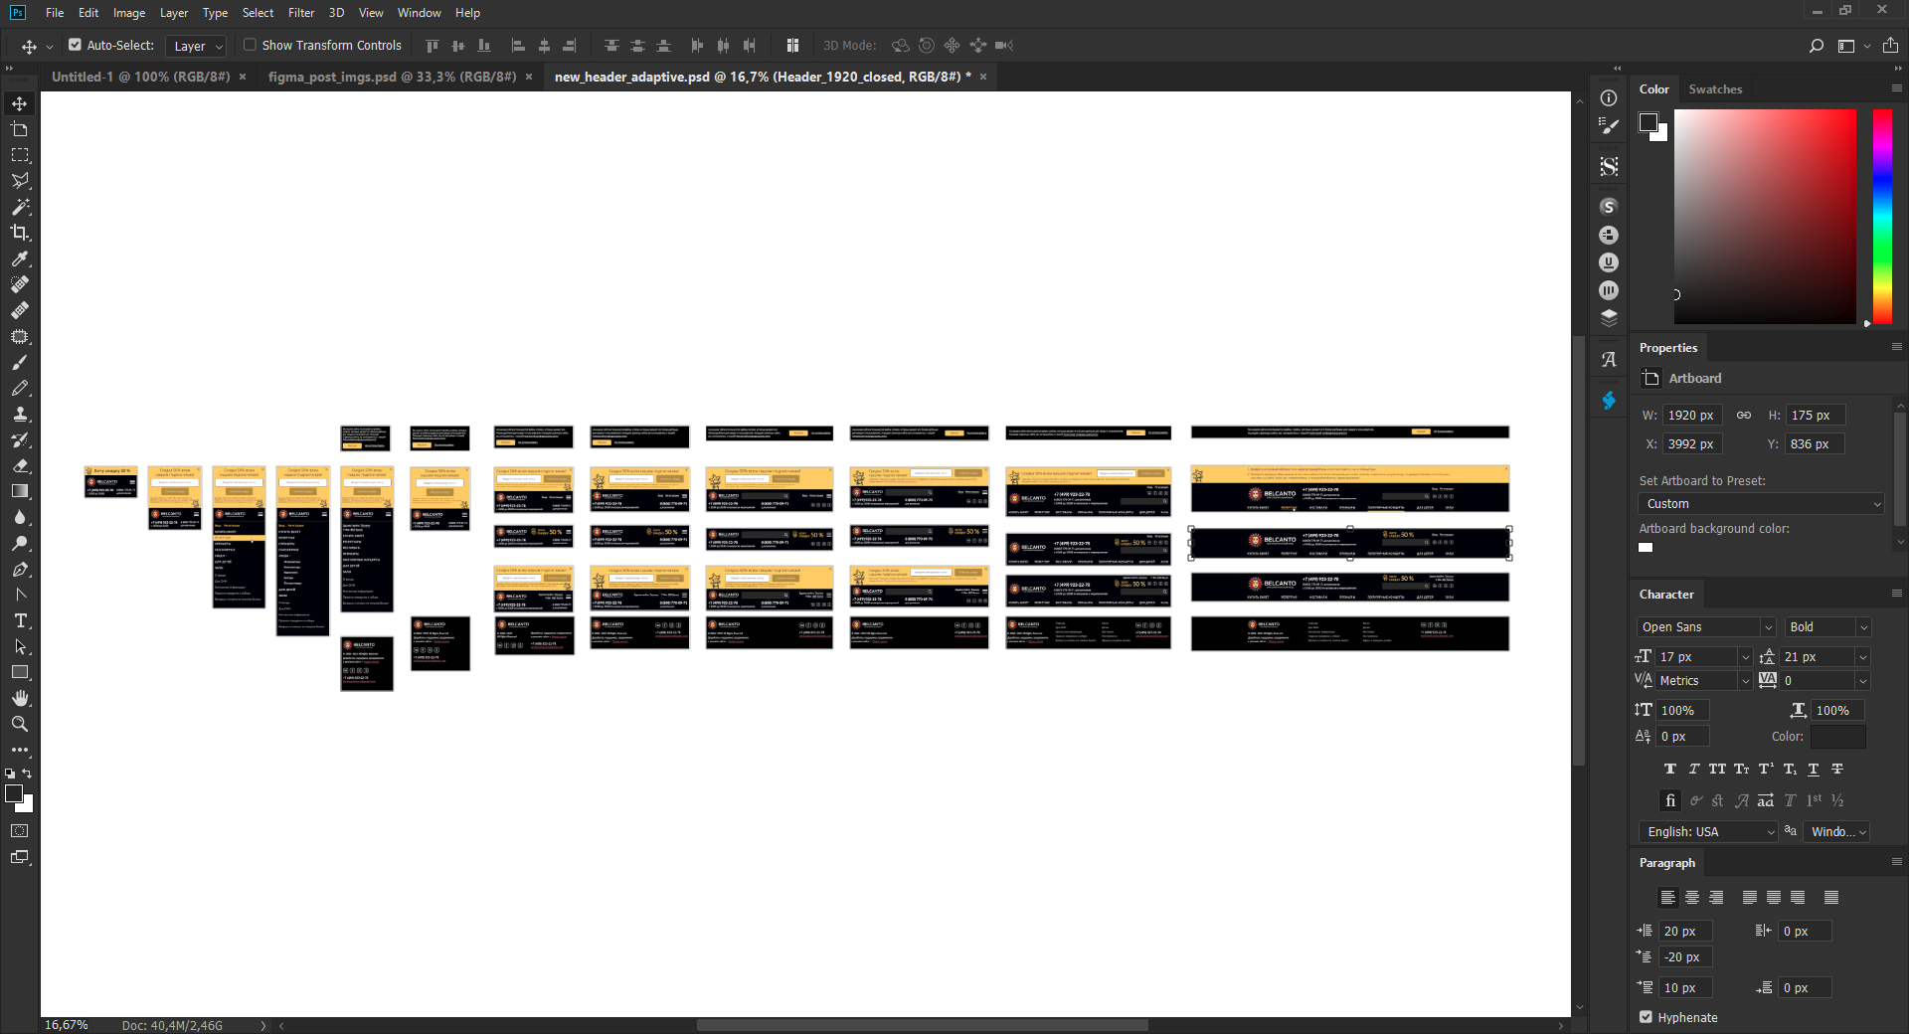Open the Filter menu
The image size is (1909, 1034).
301,13
